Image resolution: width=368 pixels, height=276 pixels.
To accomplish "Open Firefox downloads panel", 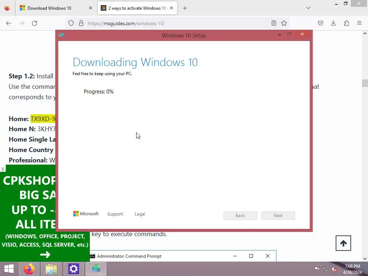I will pos(333,23).
